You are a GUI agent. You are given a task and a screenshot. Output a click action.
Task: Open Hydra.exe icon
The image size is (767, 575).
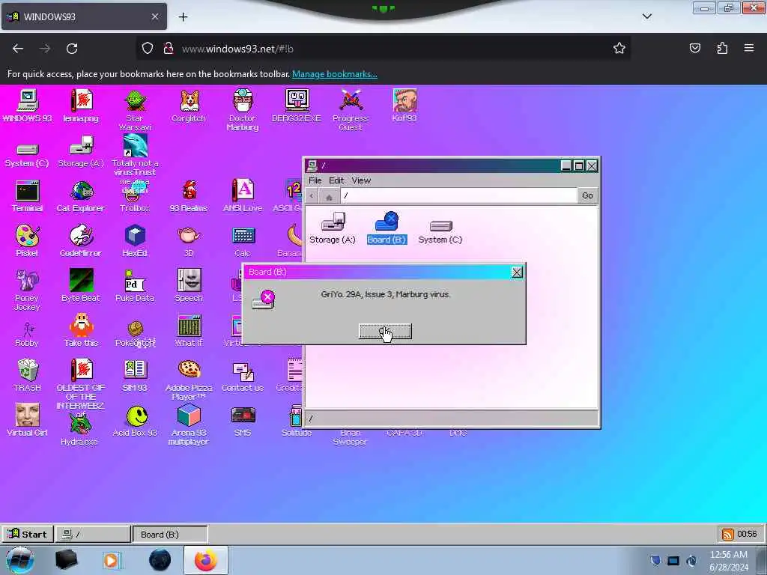(x=80, y=429)
